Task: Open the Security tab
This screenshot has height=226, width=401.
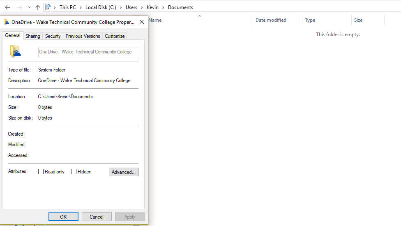Action: [x=53, y=36]
